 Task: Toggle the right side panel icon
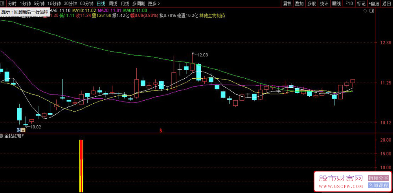[x=371, y=11]
